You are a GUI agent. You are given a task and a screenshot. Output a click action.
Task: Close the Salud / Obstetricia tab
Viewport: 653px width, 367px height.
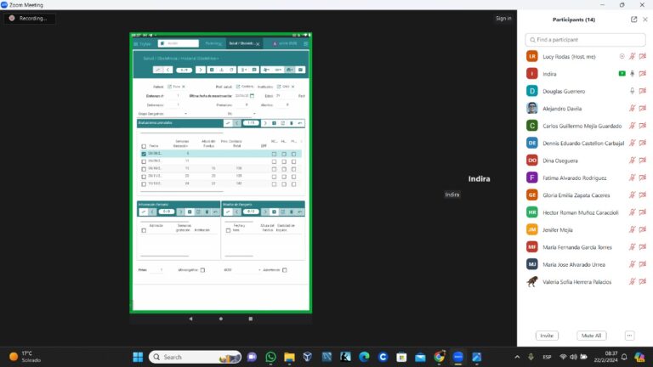coord(258,44)
